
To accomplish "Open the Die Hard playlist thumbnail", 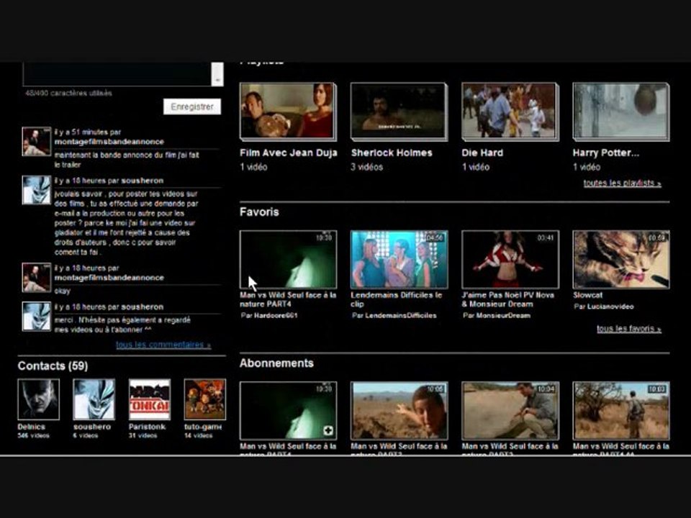I will pyautogui.click(x=510, y=112).
